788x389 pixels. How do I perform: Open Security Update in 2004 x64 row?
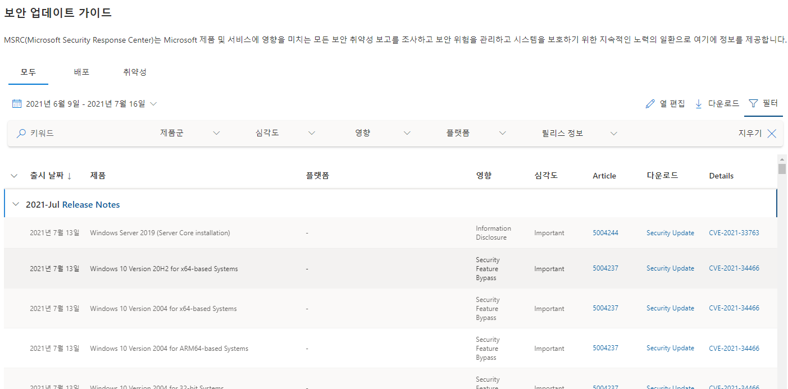click(x=670, y=308)
